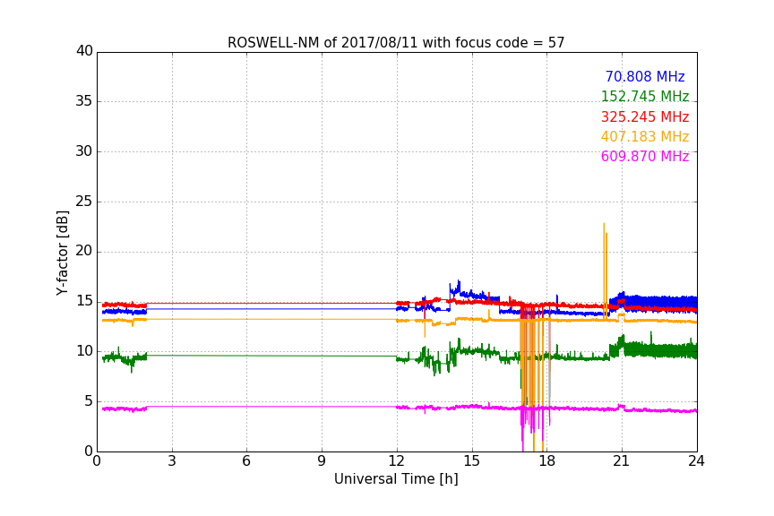Click the x-axis tick label 6
The height and width of the screenshot is (516, 774).
tap(247, 461)
